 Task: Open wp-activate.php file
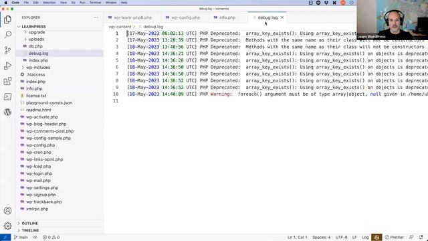coord(42,117)
